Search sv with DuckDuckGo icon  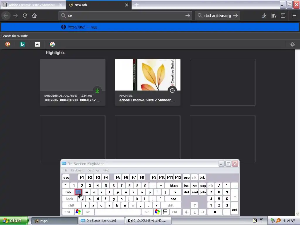(7, 44)
